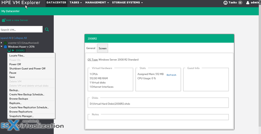The image size is (261, 134).
Task: Click the 'CPU Usage: 0 %' text
Action: [x=147, y=78]
